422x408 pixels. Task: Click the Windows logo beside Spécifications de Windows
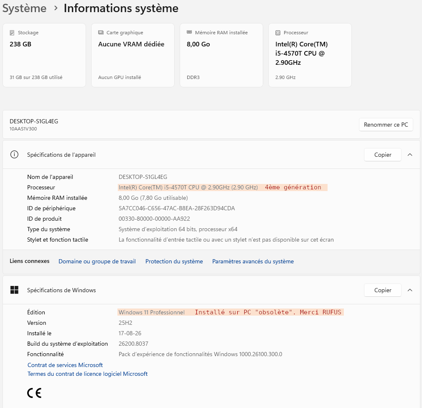tap(14, 290)
